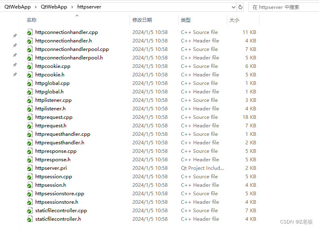Click the httpsession.cpp file icon
Screen dimensions: 319x228
[x=30, y=177]
